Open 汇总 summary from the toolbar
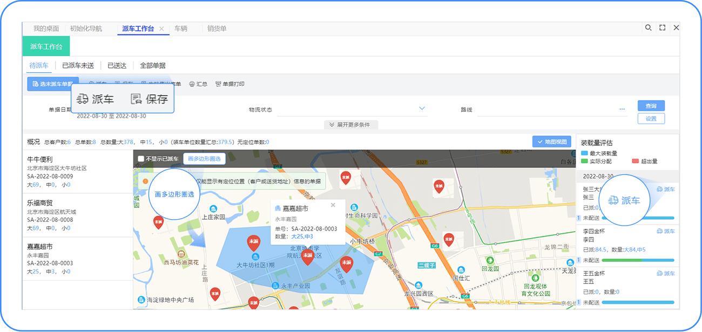 pyautogui.click(x=197, y=84)
